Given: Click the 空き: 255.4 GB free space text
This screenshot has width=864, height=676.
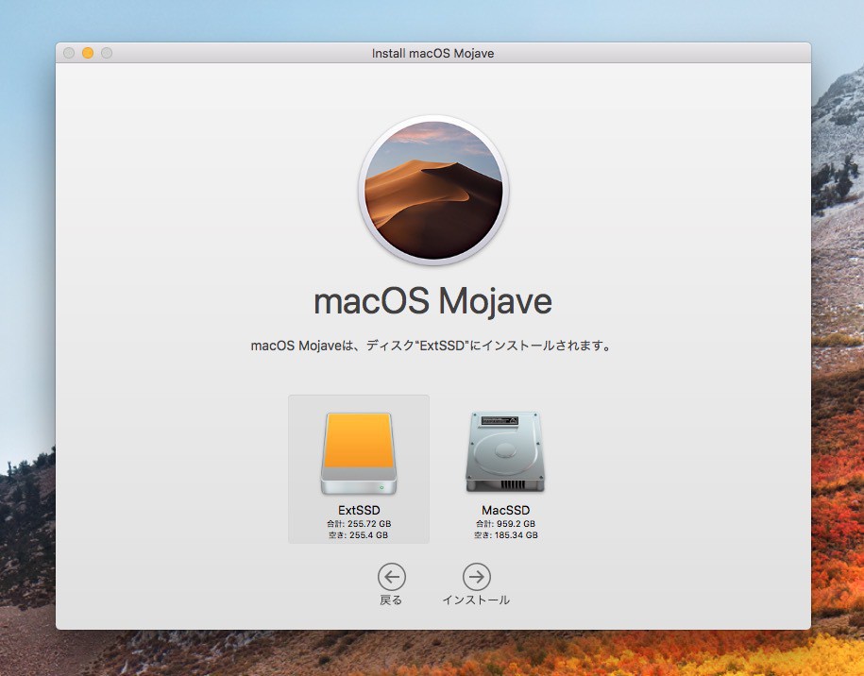Looking at the screenshot, I should click(359, 535).
